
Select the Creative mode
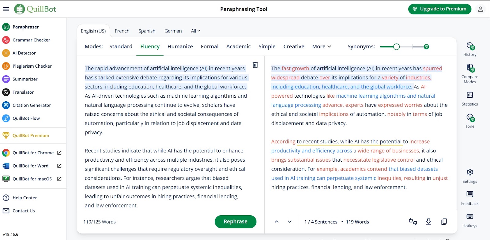point(294,47)
